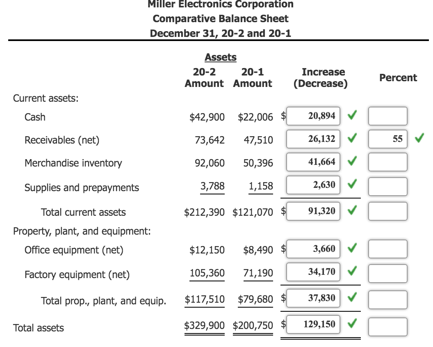Image resolution: width=433 pixels, height=347 pixels.
Task: Click the Total prop., plant, equip. percent box
Action: point(387,298)
